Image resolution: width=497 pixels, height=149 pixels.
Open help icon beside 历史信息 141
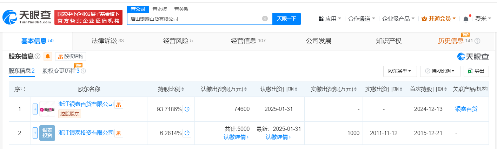pyautogui.click(x=477, y=41)
